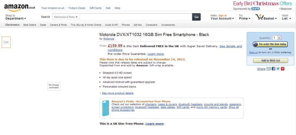This screenshot has width=296, height=135.
Task: Share product via email envelope icon
Action: point(268,69)
